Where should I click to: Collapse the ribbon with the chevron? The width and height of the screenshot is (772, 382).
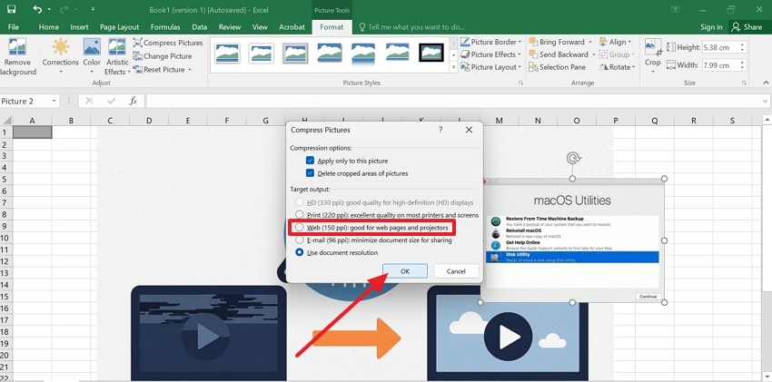765,83
